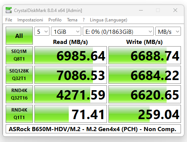Click the RND4K Q32T16 write result 6620.65
Image resolution: width=187 pixels, height=142 pixels.
145,94
